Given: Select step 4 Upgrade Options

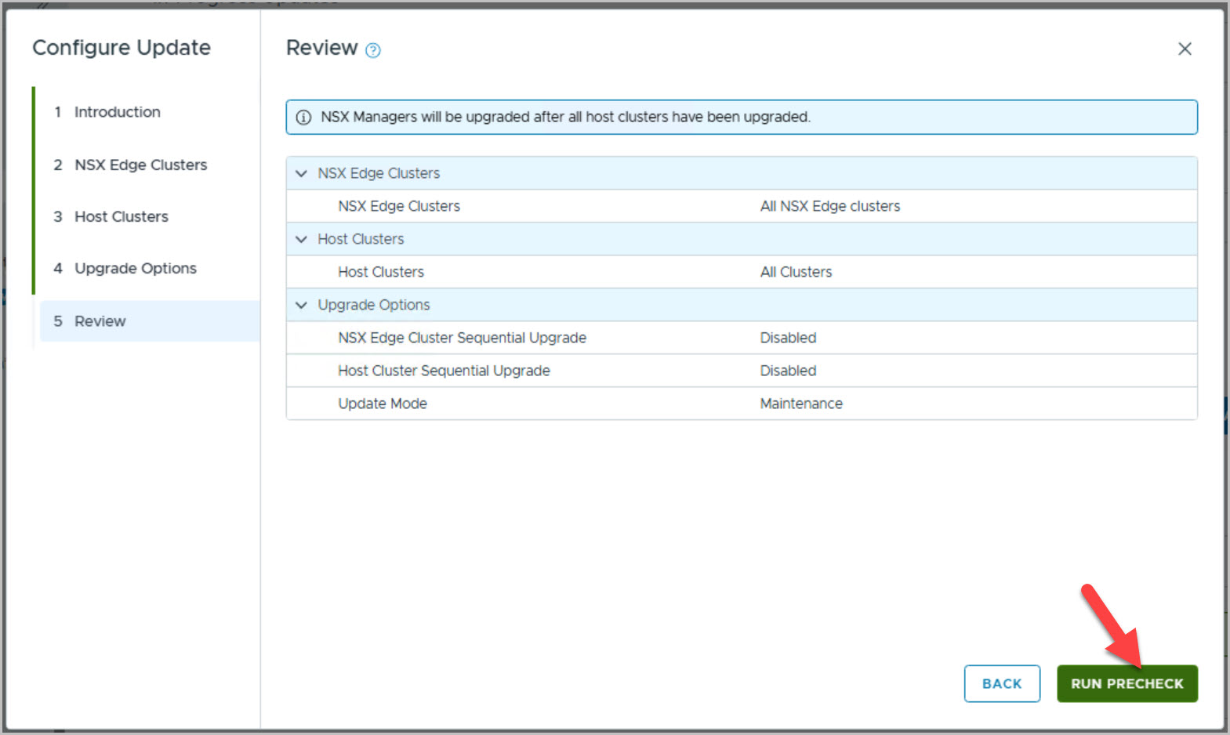Looking at the screenshot, I should click(135, 268).
